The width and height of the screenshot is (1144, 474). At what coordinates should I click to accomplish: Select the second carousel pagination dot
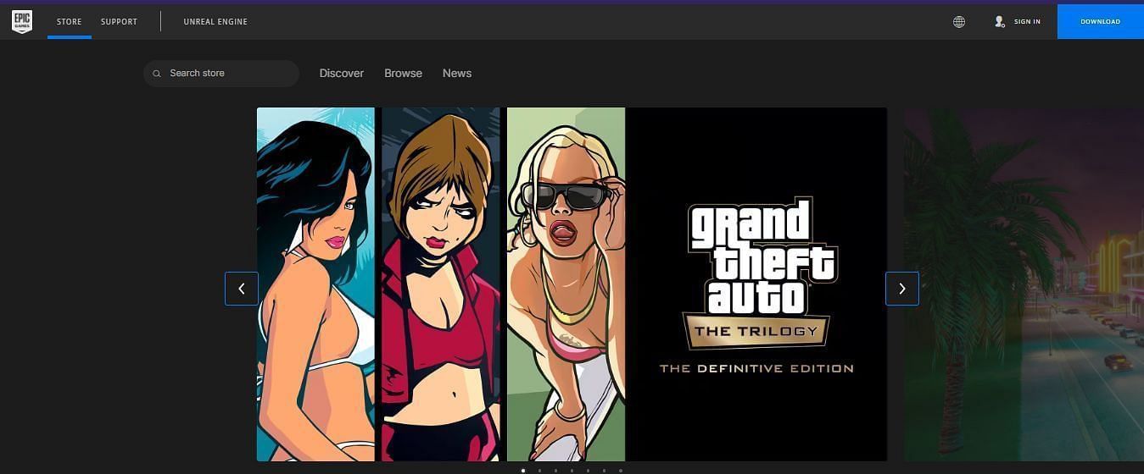click(539, 471)
